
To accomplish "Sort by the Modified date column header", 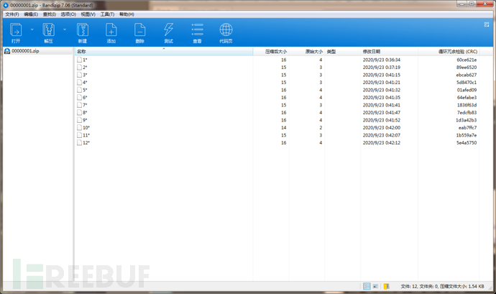I will tap(390, 52).
